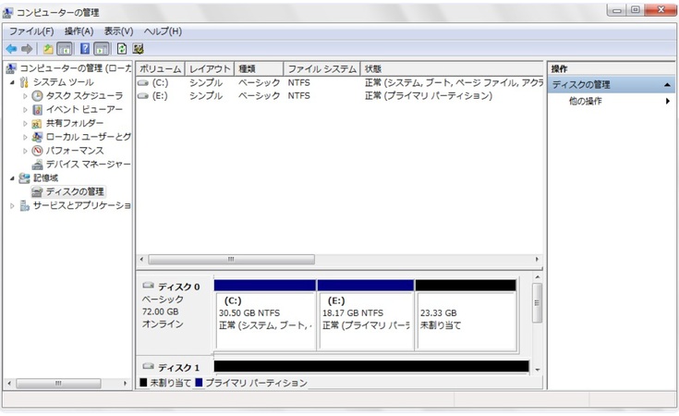
Task: Open the 他の操作 submenu arrow
Action: pos(668,101)
